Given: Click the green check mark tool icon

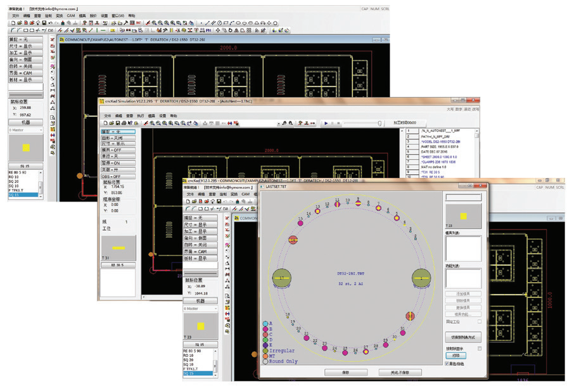Looking at the screenshot, I should click(x=72, y=30).
